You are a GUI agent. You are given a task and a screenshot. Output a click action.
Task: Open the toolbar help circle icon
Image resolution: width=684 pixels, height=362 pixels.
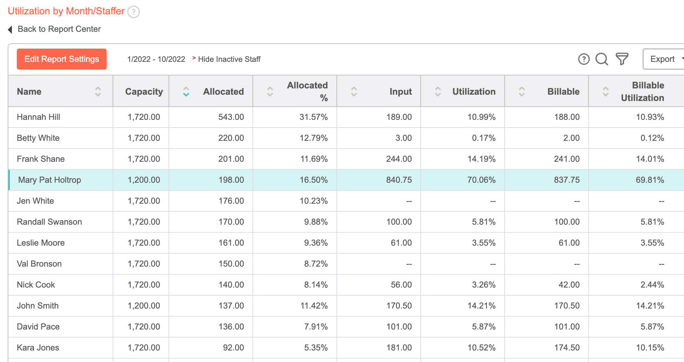(584, 59)
